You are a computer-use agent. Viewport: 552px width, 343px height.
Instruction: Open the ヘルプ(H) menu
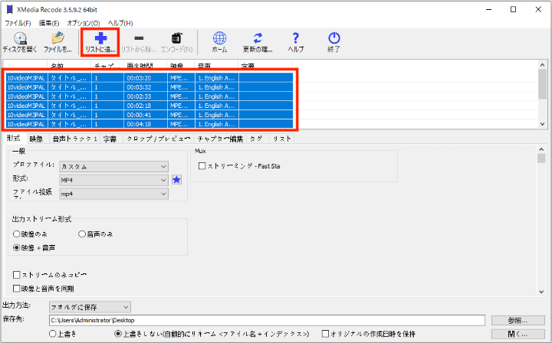(120, 23)
